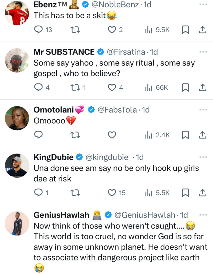View Ebenz tweet's 9.5K view stats
This screenshot has height=275, width=213.
point(157,30)
